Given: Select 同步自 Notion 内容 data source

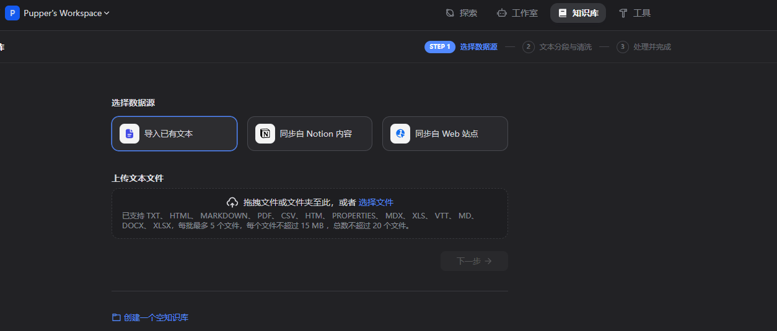Looking at the screenshot, I should pyautogui.click(x=310, y=134).
